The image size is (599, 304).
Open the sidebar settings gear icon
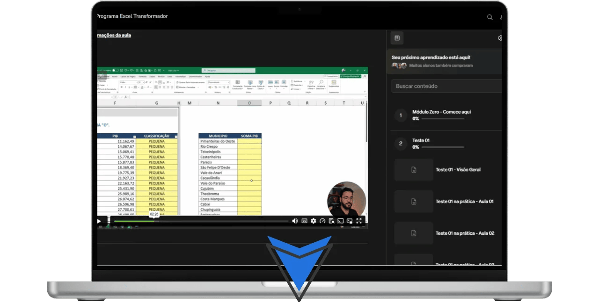pos(500,38)
